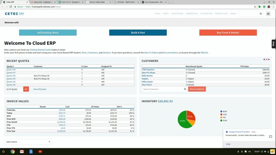Viewport: 276px width, 155px height.
Task: Open Gmail from the shelf
Action: pyautogui.click(x=22, y=152)
